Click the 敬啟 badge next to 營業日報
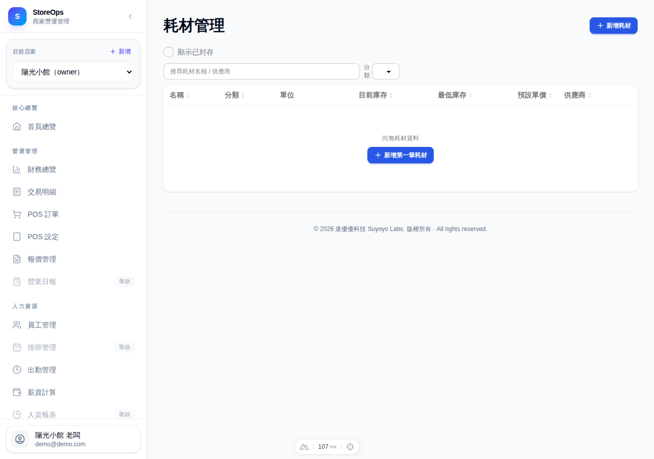654x459 pixels. tap(125, 282)
